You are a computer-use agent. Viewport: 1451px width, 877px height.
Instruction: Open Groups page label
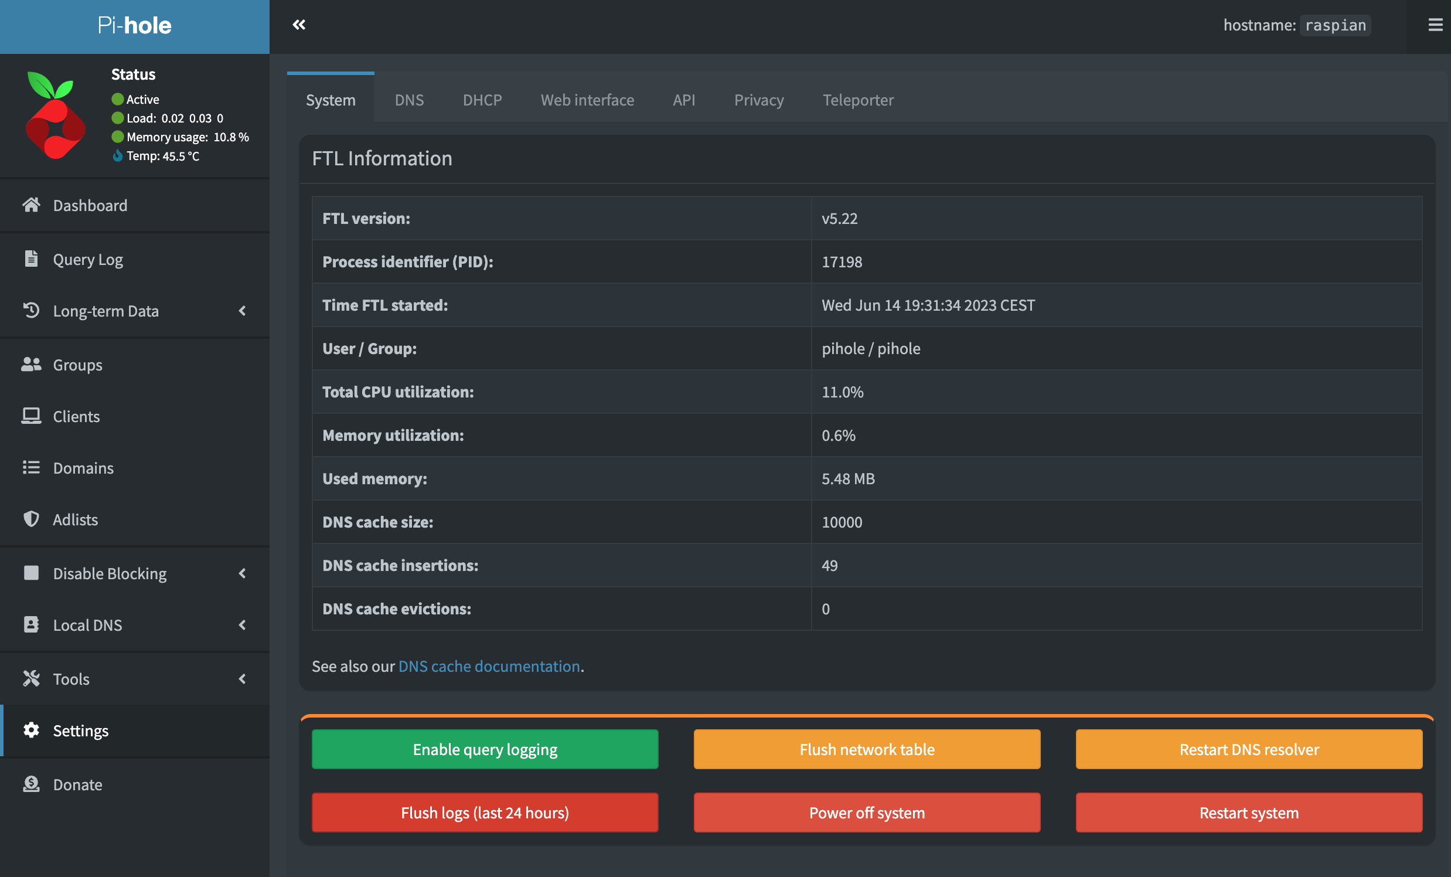(x=78, y=365)
